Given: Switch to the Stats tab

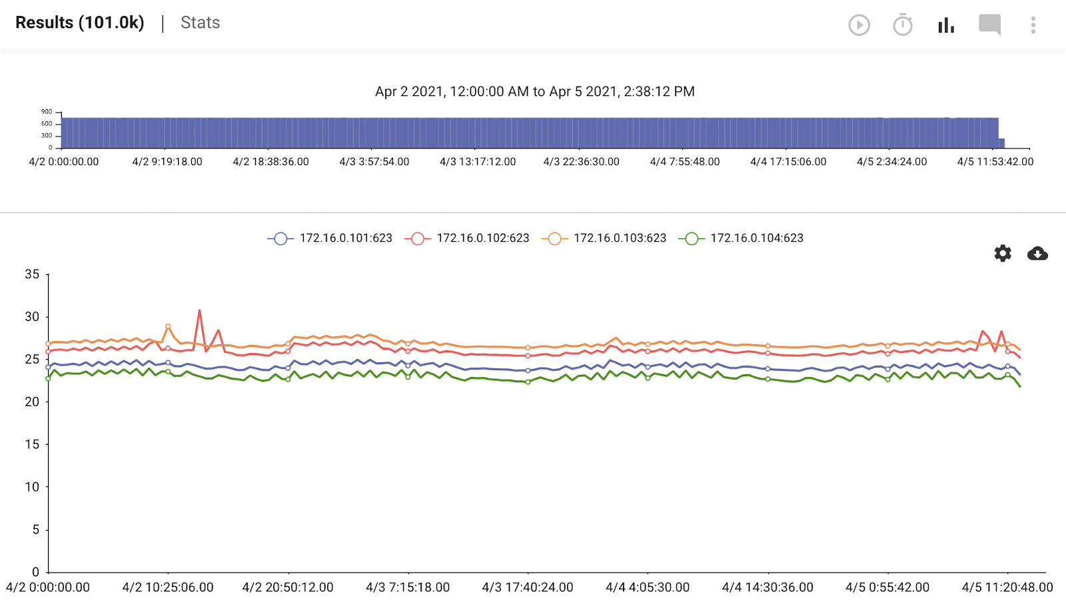Looking at the screenshot, I should pyautogui.click(x=200, y=23).
